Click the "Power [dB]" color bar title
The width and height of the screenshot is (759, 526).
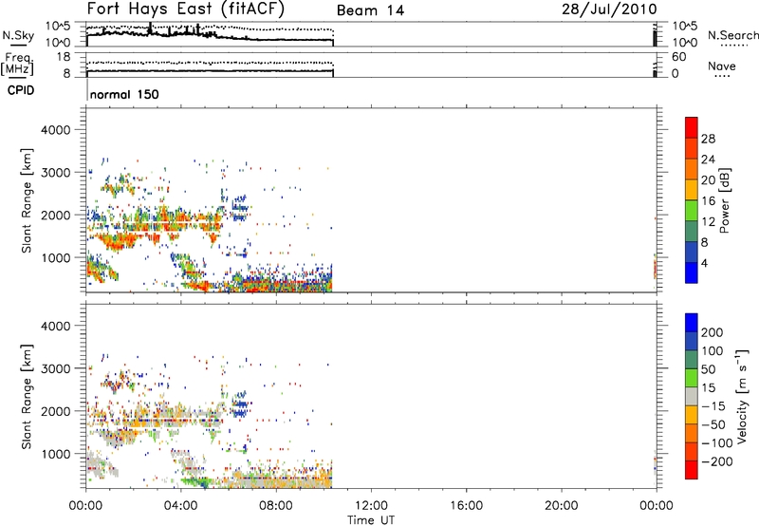click(x=725, y=200)
